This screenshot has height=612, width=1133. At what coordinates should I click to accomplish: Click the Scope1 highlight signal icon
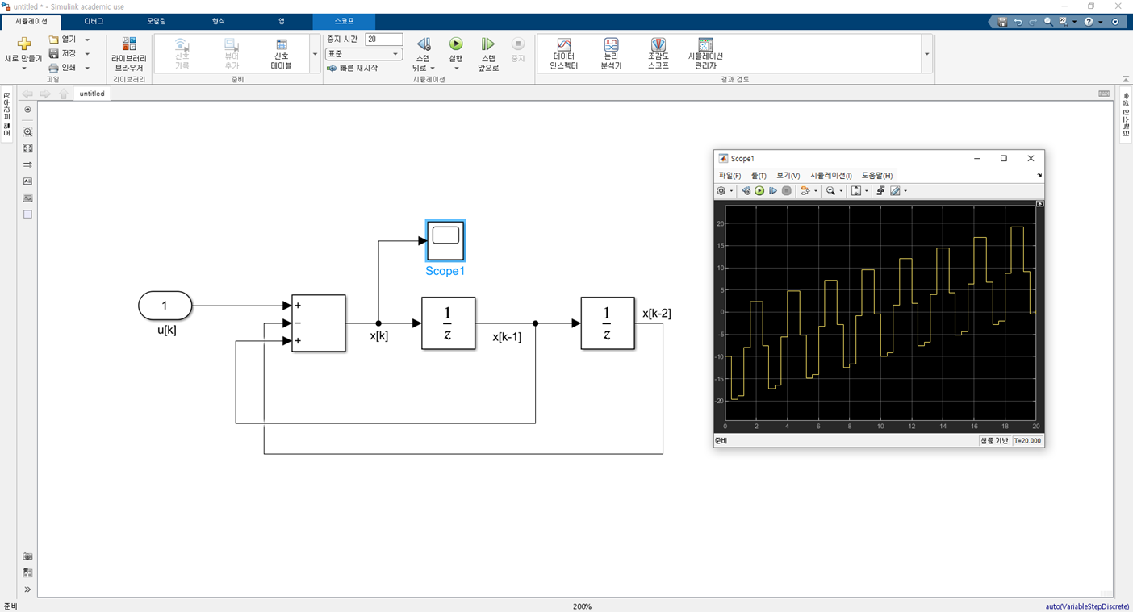(x=805, y=191)
